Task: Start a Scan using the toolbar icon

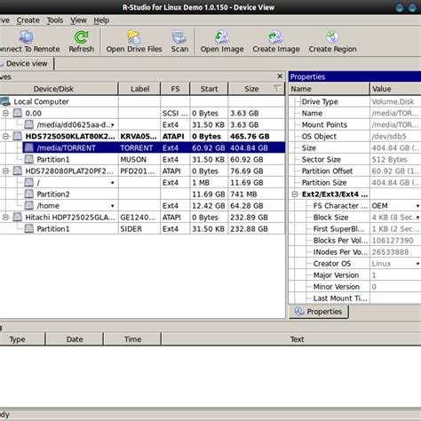Action: pyautogui.click(x=179, y=37)
